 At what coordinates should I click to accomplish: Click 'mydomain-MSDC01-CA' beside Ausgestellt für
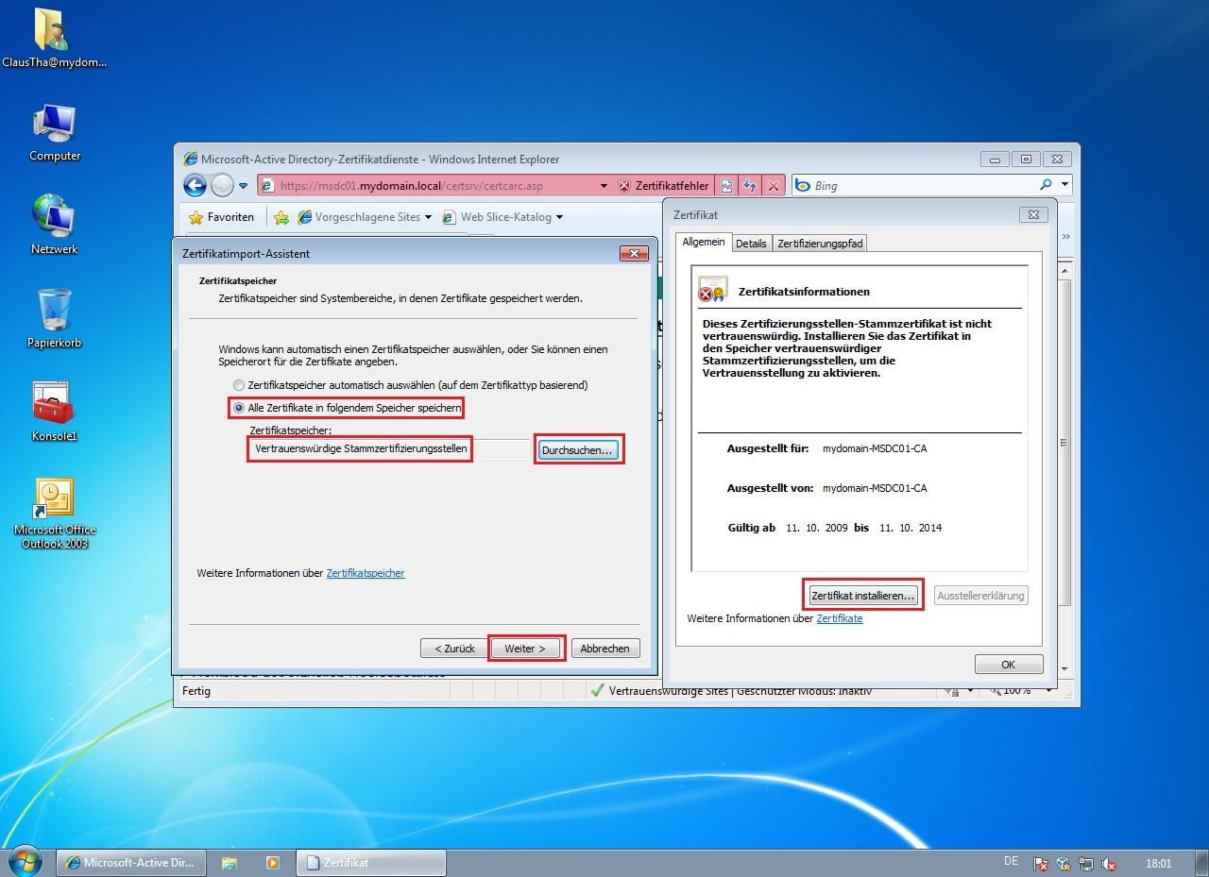(x=875, y=448)
